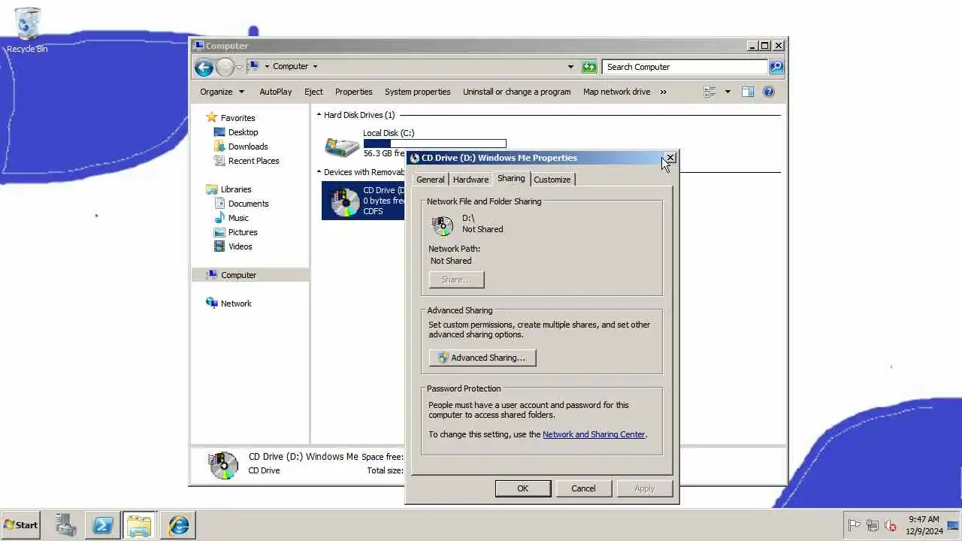This screenshot has height=541, width=962.
Task: Click System properties in toolbar
Action: 418,92
